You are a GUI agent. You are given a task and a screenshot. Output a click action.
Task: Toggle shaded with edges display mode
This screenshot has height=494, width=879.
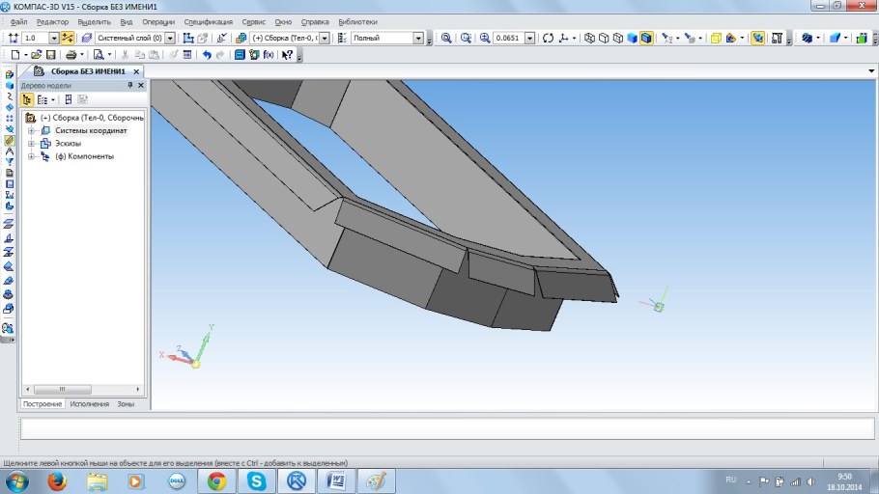click(645, 39)
